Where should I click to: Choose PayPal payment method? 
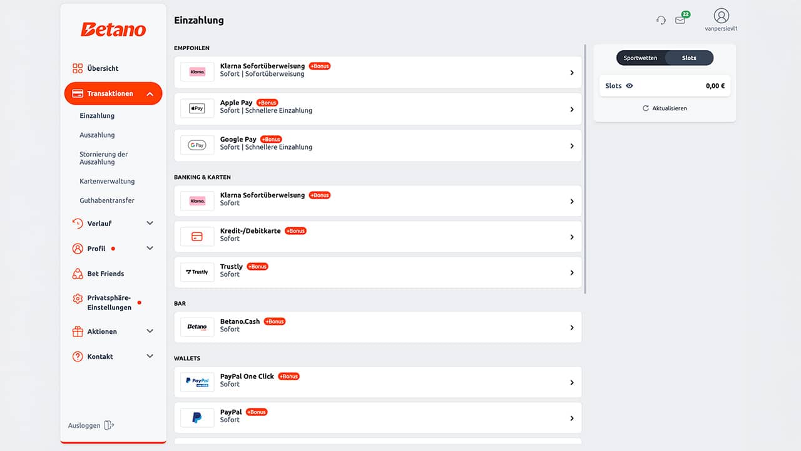pyautogui.click(x=378, y=418)
